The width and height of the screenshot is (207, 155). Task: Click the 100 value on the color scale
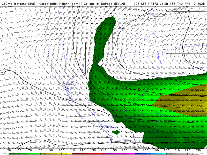click(x=62, y=150)
